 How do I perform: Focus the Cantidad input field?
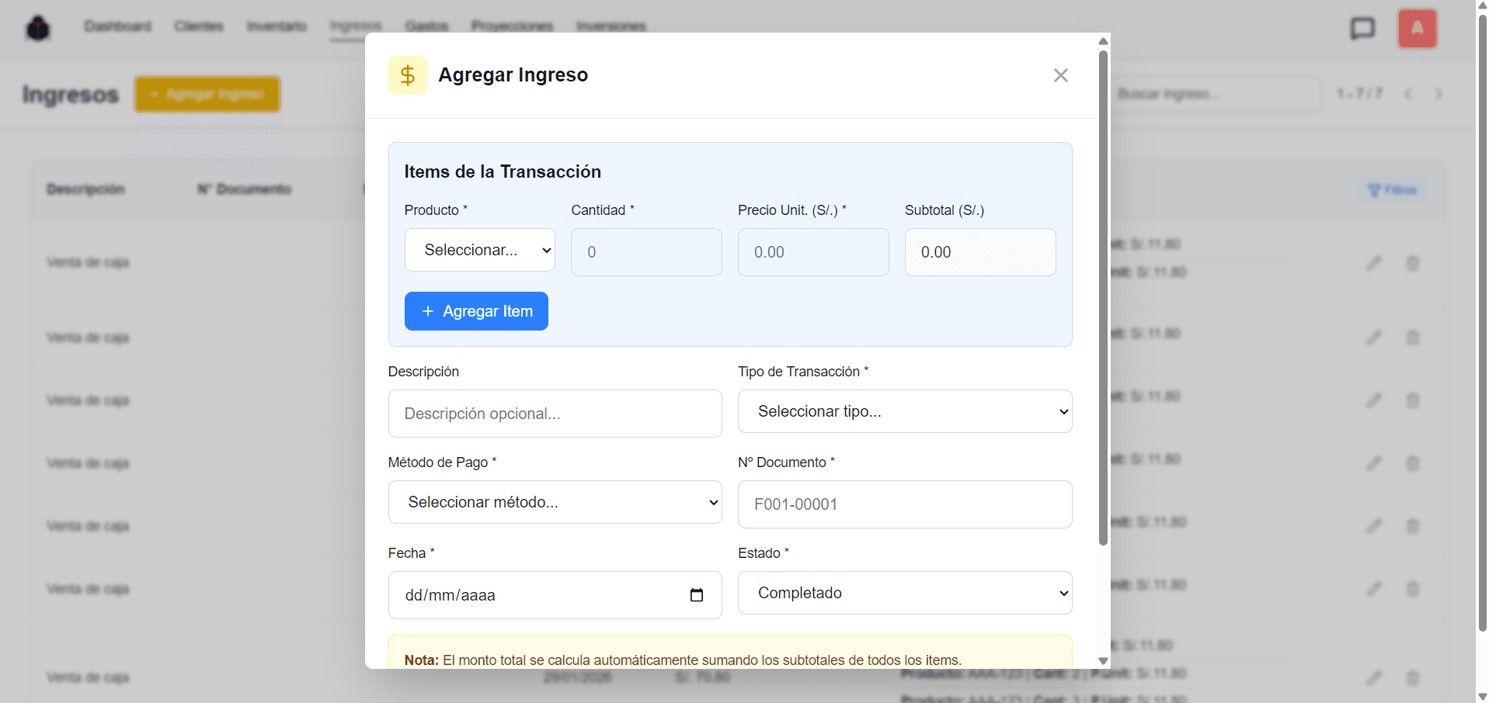point(646,252)
